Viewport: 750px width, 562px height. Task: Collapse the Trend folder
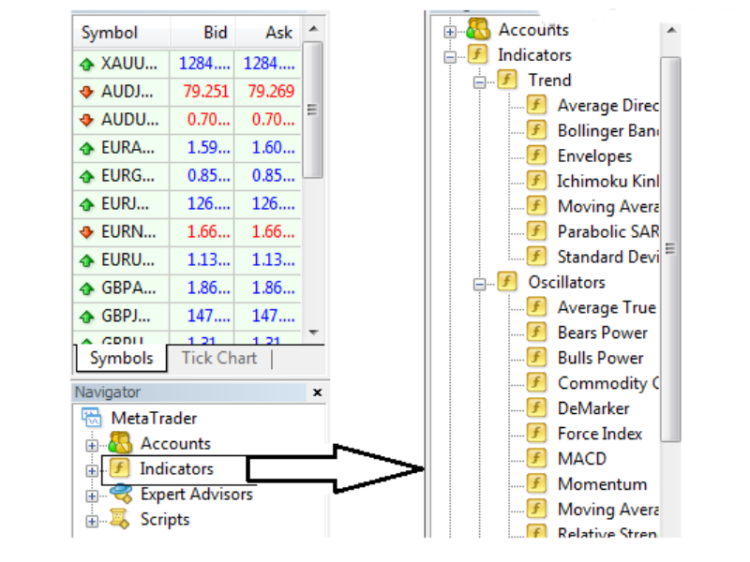point(479,82)
